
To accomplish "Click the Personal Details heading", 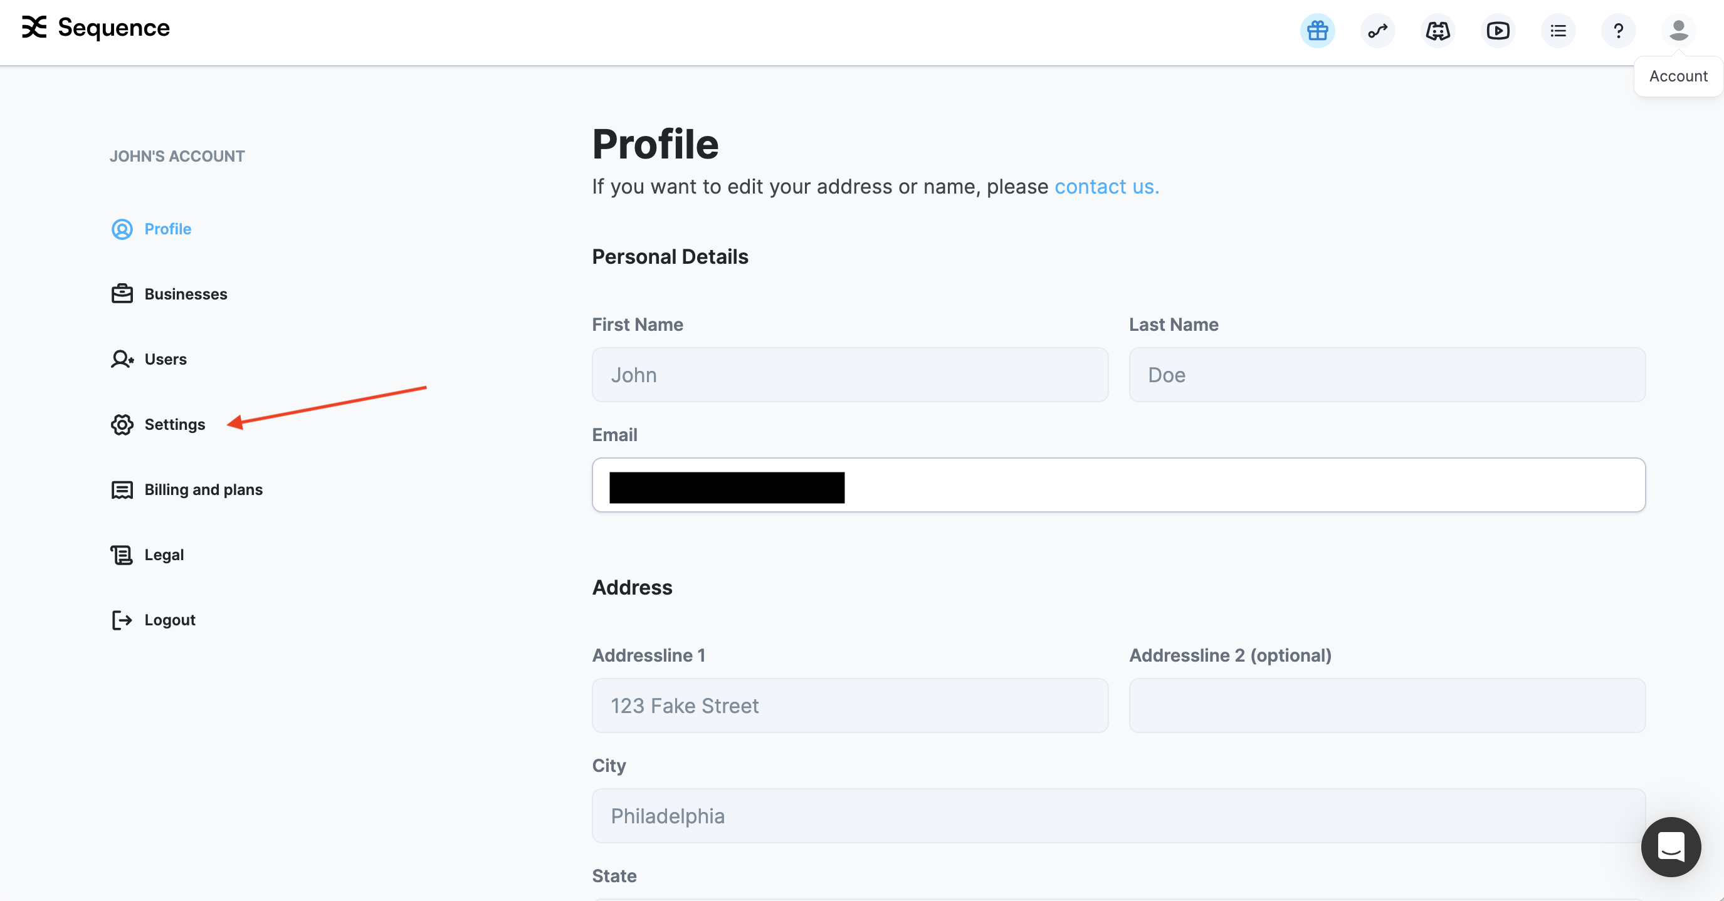I will [670, 257].
